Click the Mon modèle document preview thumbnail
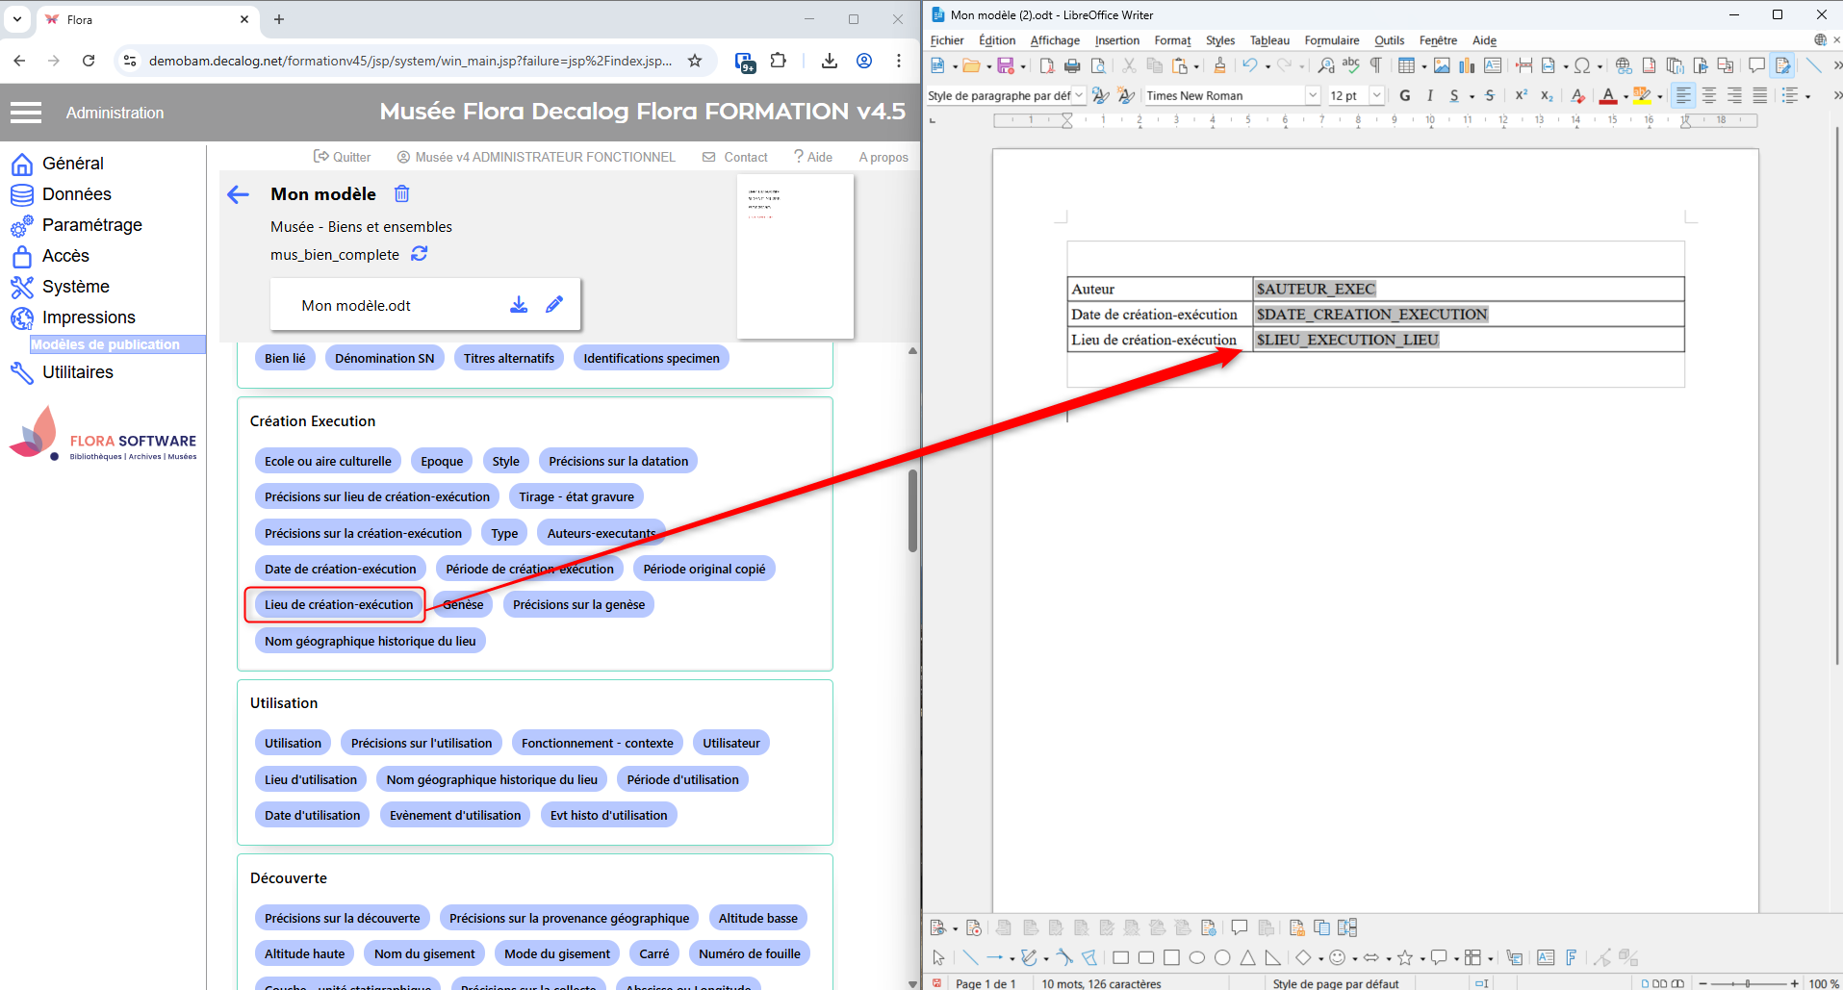The height and width of the screenshot is (990, 1843). click(795, 256)
